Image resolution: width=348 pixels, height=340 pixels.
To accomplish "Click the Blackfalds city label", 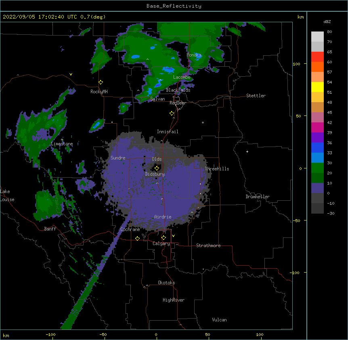I will click(178, 90).
